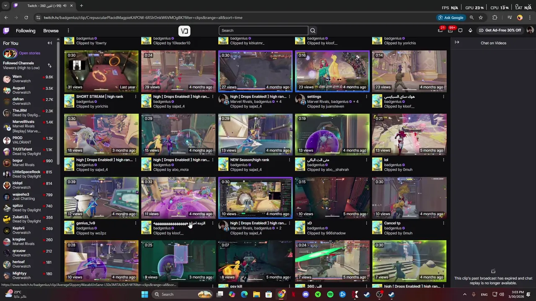Open options for genius_1v9 clip
The height and width of the screenshot is (301, 536).
(135, 223)
